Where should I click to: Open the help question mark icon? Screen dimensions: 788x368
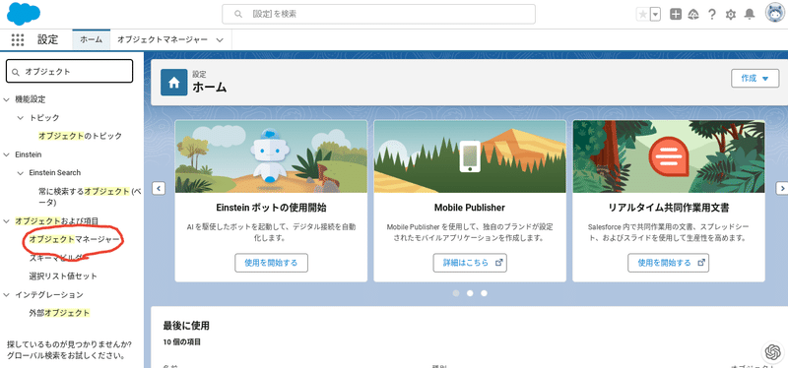point(711,15)
